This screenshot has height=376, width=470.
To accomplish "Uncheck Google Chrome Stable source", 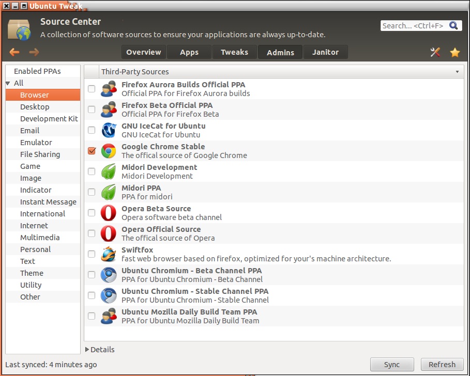I will [92, 151].
